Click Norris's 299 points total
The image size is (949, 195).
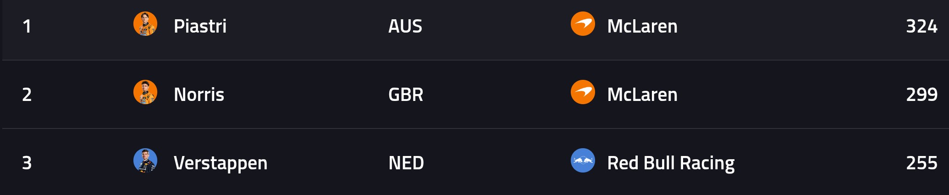[921, 95]
